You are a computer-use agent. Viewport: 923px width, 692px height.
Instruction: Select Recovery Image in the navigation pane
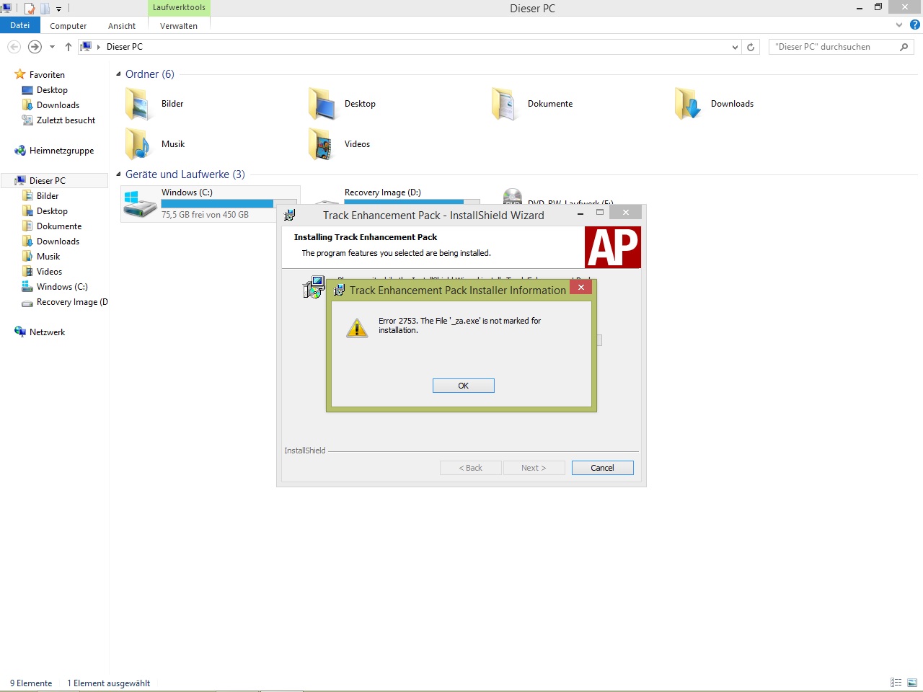(71, 302)
